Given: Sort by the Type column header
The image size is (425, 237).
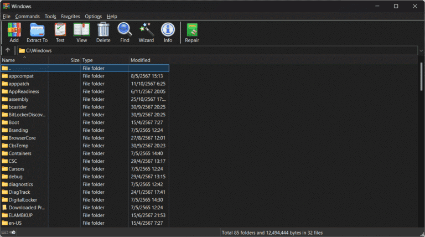Looking at the screenshot, I should [x=105, y=60].
